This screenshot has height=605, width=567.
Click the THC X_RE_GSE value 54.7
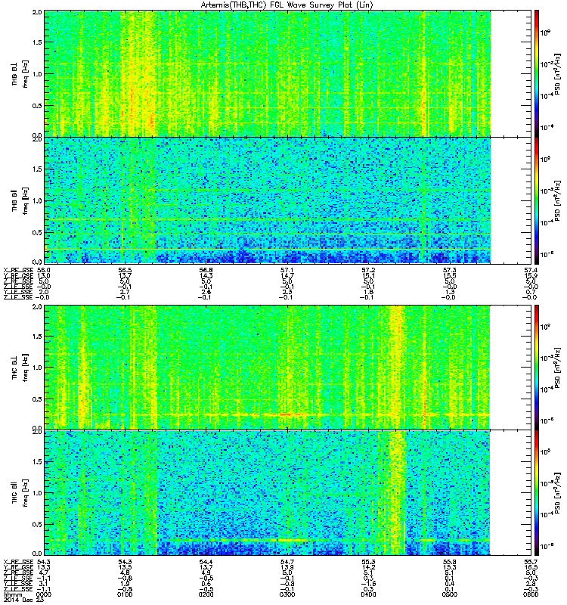[287, 562]
